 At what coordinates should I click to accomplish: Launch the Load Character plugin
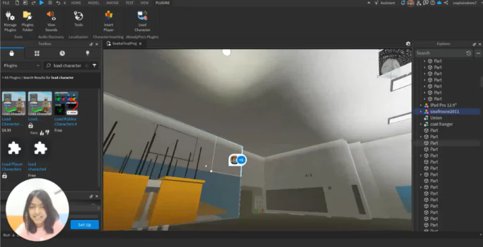click(142, 21)
